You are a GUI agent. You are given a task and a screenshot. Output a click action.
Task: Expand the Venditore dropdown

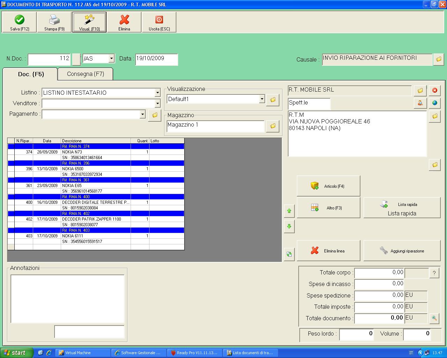coord(157,103)
